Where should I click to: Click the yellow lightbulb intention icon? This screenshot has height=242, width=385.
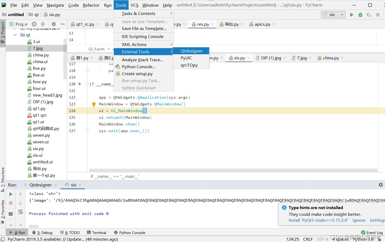pos(94,104)
